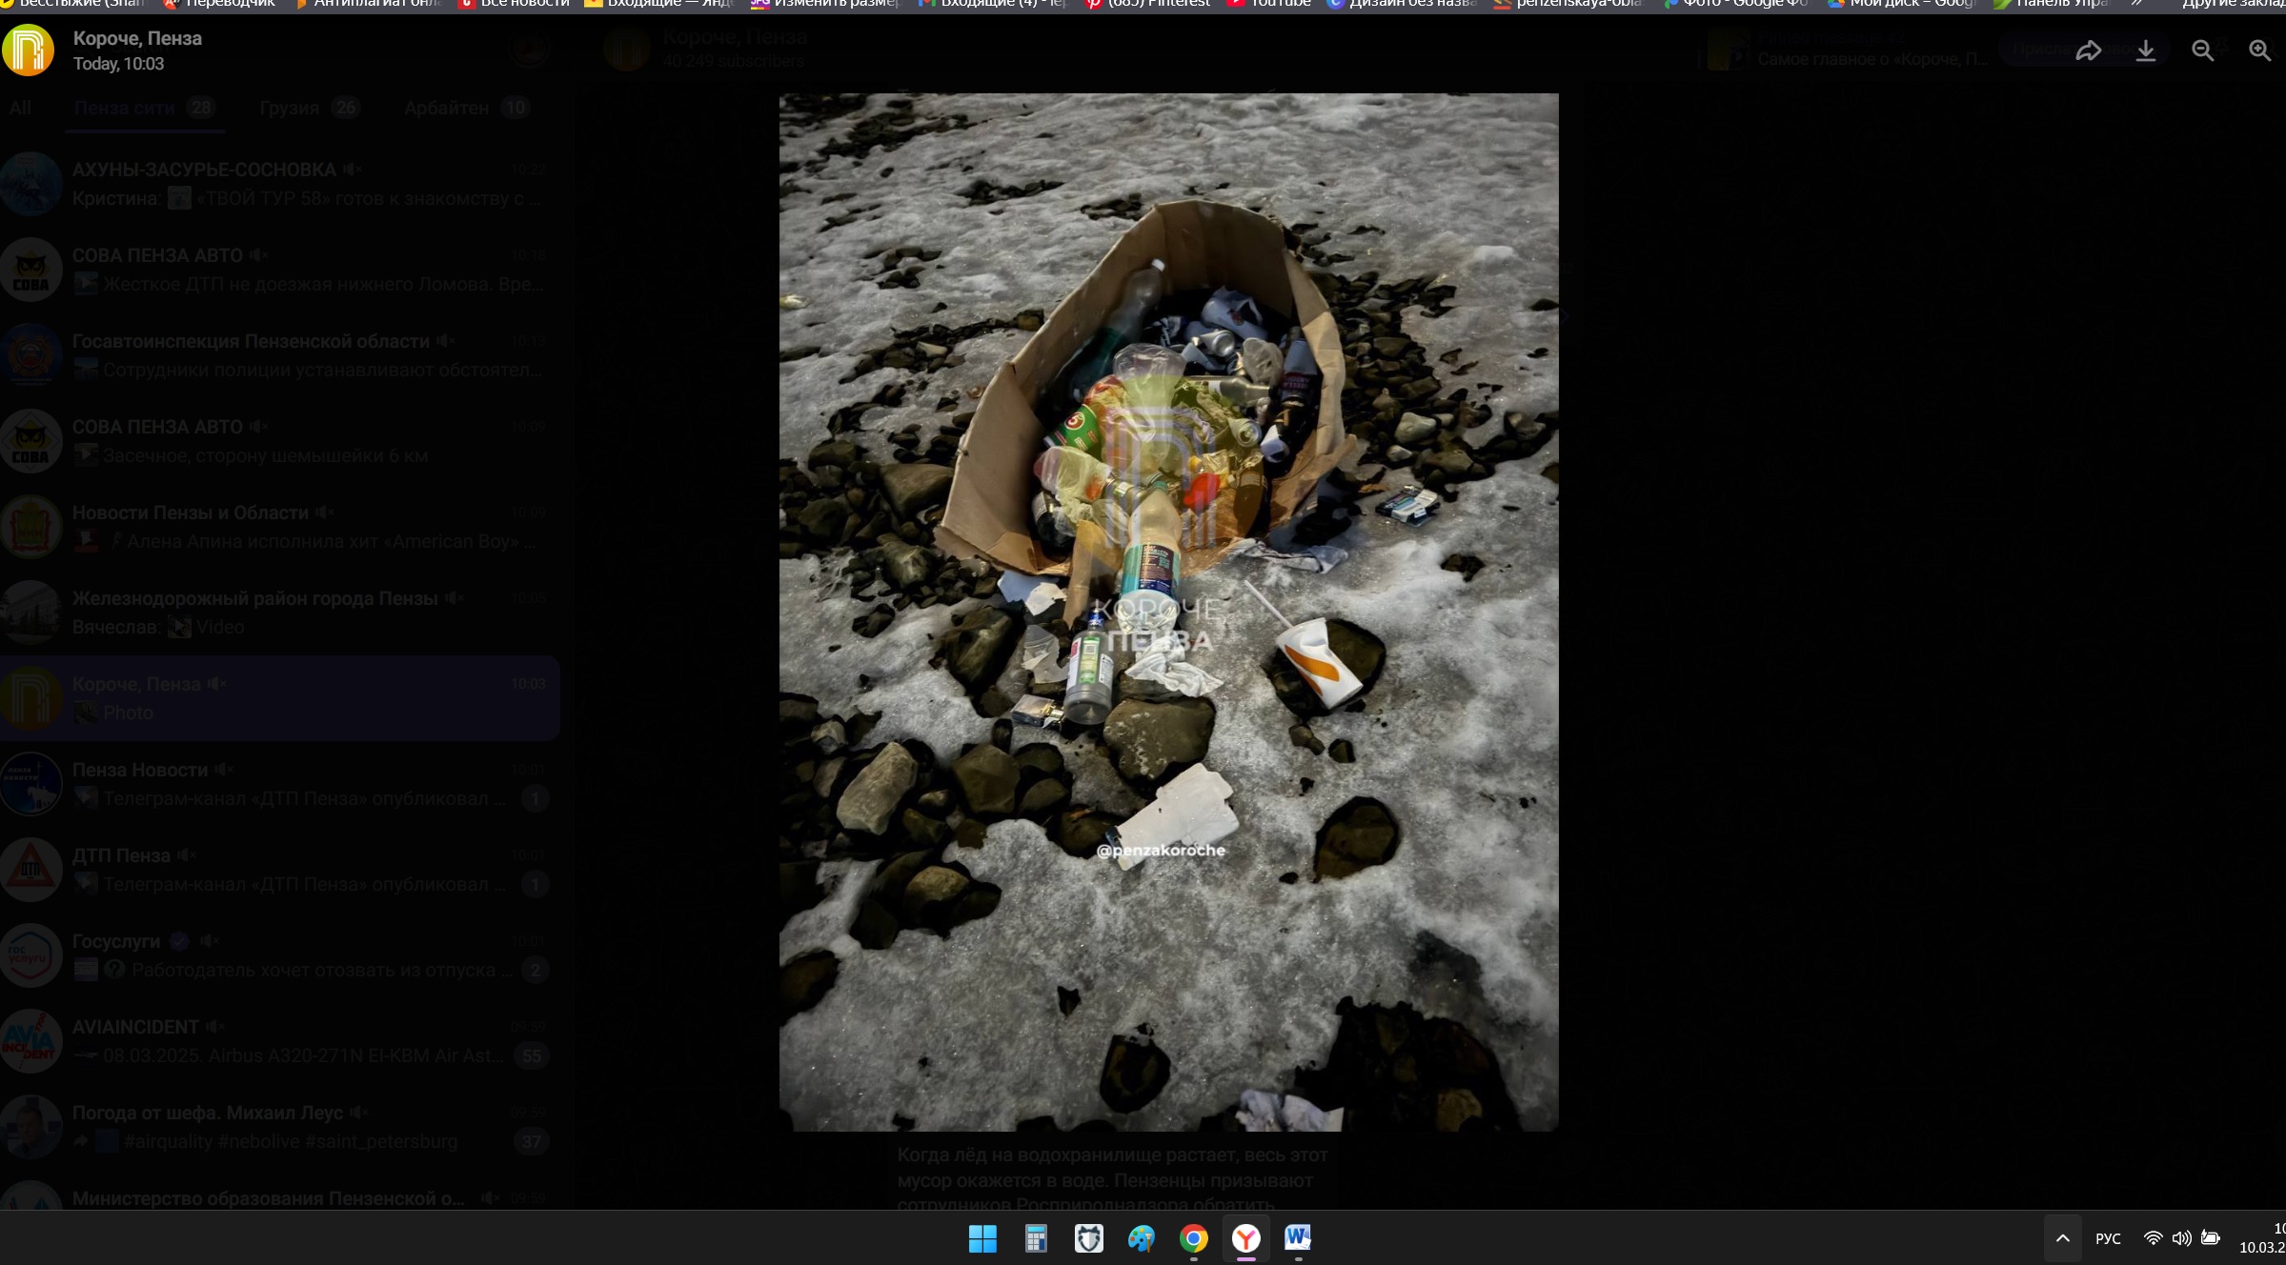
Task: Show more bookmarks using the chevron
Action: tap(2137, 4)
